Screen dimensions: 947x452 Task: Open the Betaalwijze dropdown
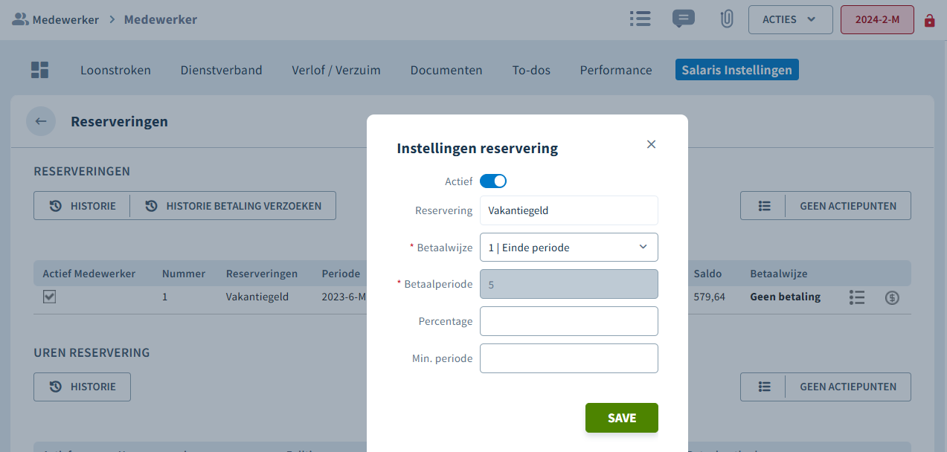click(569, 248)
